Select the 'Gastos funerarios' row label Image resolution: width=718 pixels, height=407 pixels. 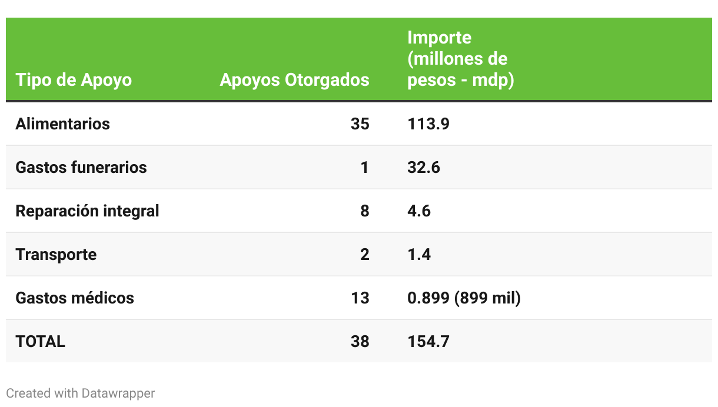81,168
